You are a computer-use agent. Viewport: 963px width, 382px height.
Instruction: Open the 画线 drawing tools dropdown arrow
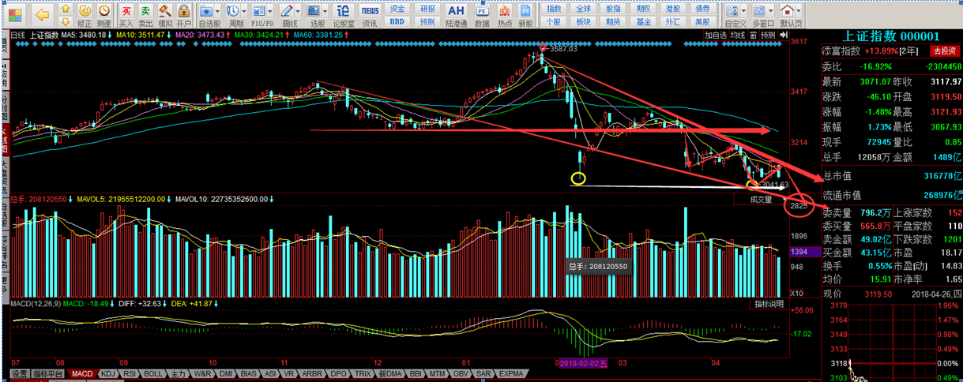pyautogui.click(x=297, y=11)
